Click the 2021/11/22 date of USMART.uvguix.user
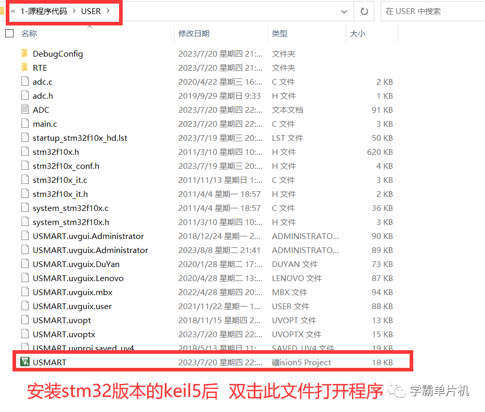 coord(219,307)
